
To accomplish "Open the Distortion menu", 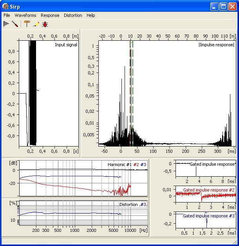I will 73,15.
